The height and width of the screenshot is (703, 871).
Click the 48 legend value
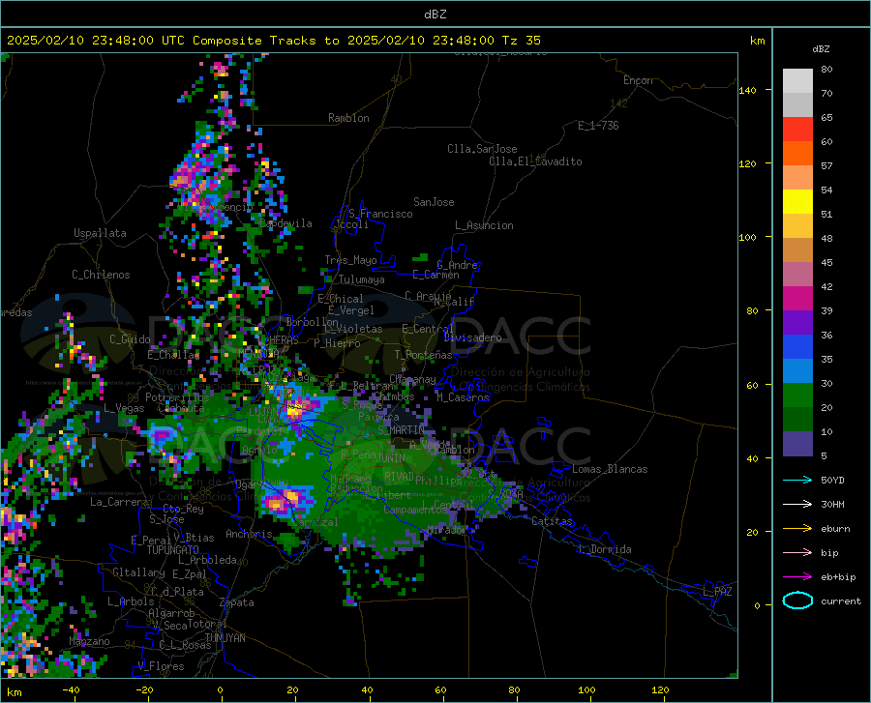[x=826, y=239]
